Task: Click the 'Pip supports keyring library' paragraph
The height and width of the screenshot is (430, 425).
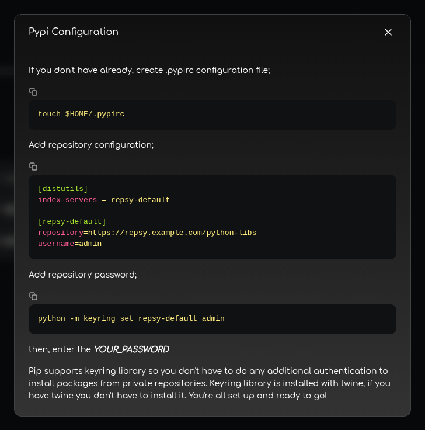Action: [x=210, y=383]
